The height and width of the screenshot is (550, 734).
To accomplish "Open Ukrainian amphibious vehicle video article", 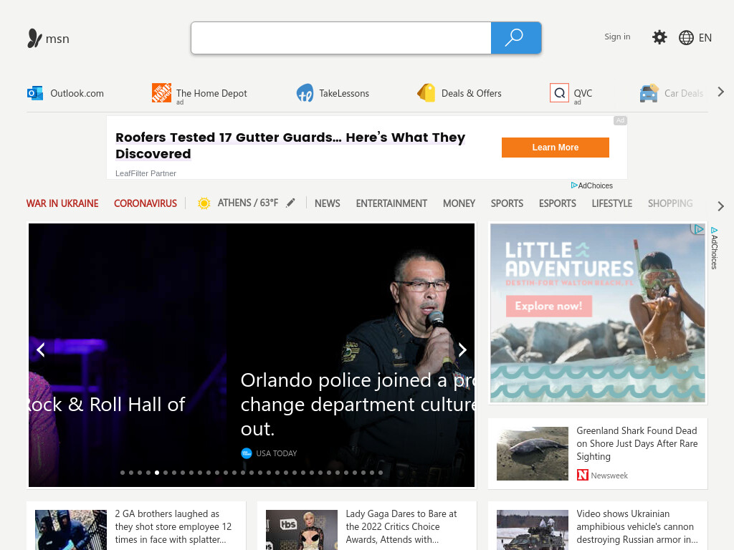I will coord(637,526).
